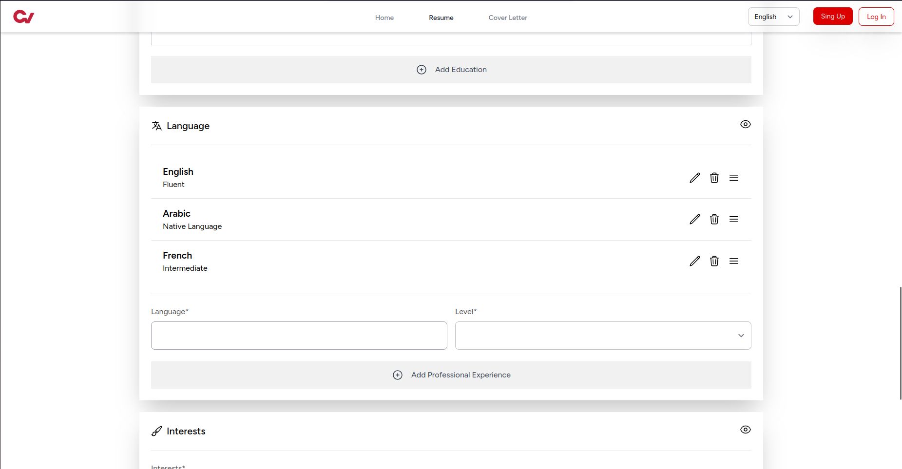Open the Cover Letter tab
The width and height of the screenshot is (902, 469).
pyautogui.click(x=508, y=18)
